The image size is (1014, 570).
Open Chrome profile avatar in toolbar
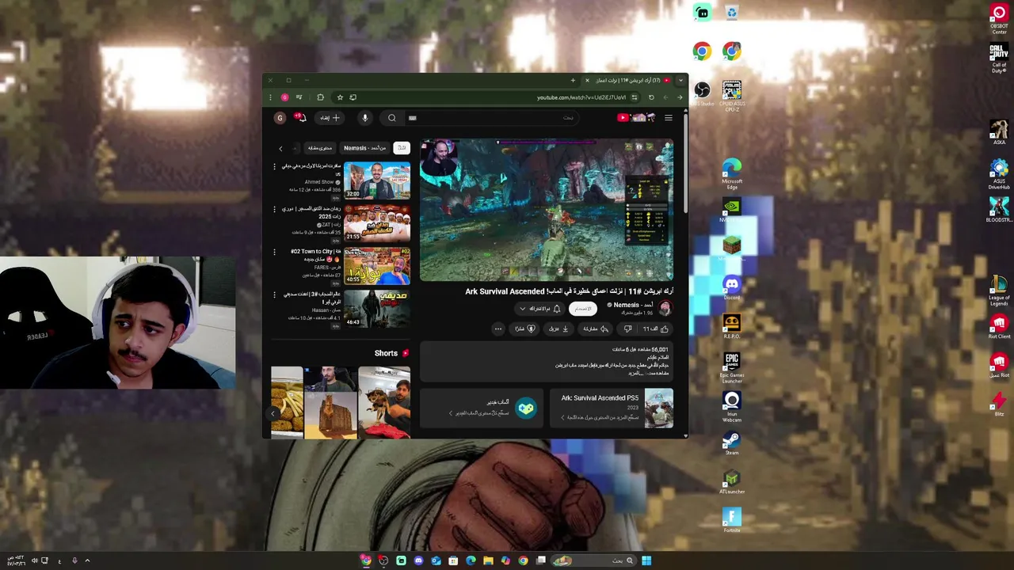coord(284,97)
